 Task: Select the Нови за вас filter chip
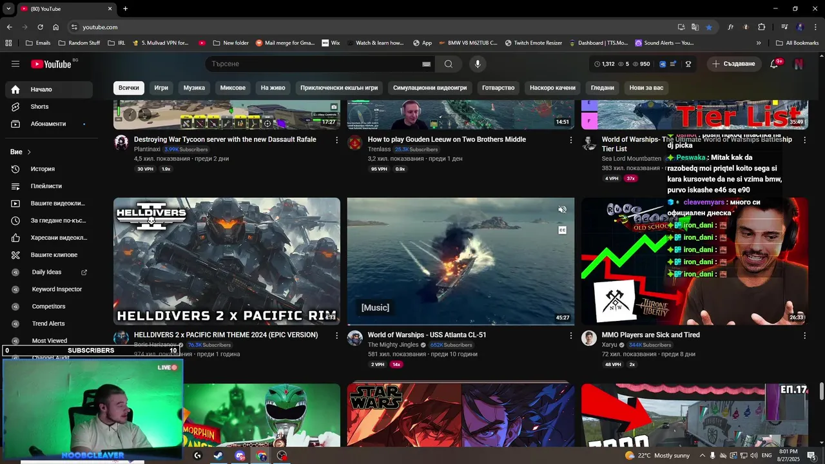[x=646, y=88]
